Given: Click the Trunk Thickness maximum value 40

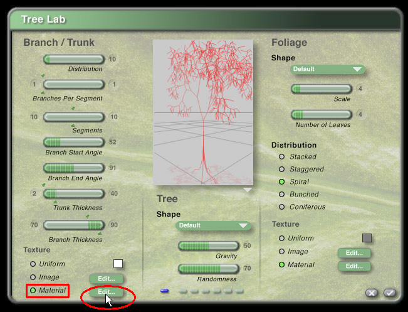Looking at the screenshot, I should 114,193.
